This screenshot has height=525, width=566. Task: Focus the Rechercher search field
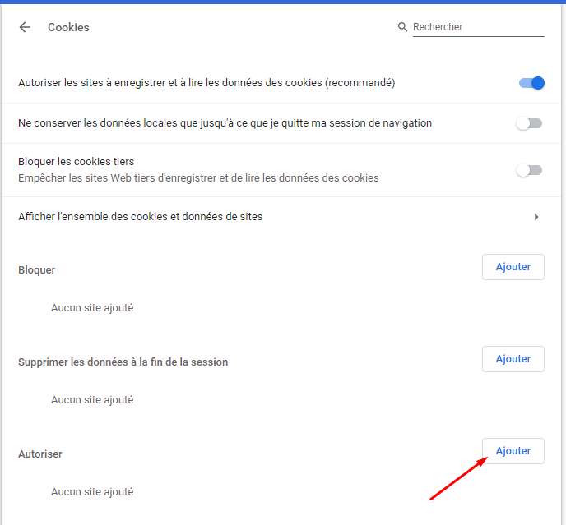[477, 27]
